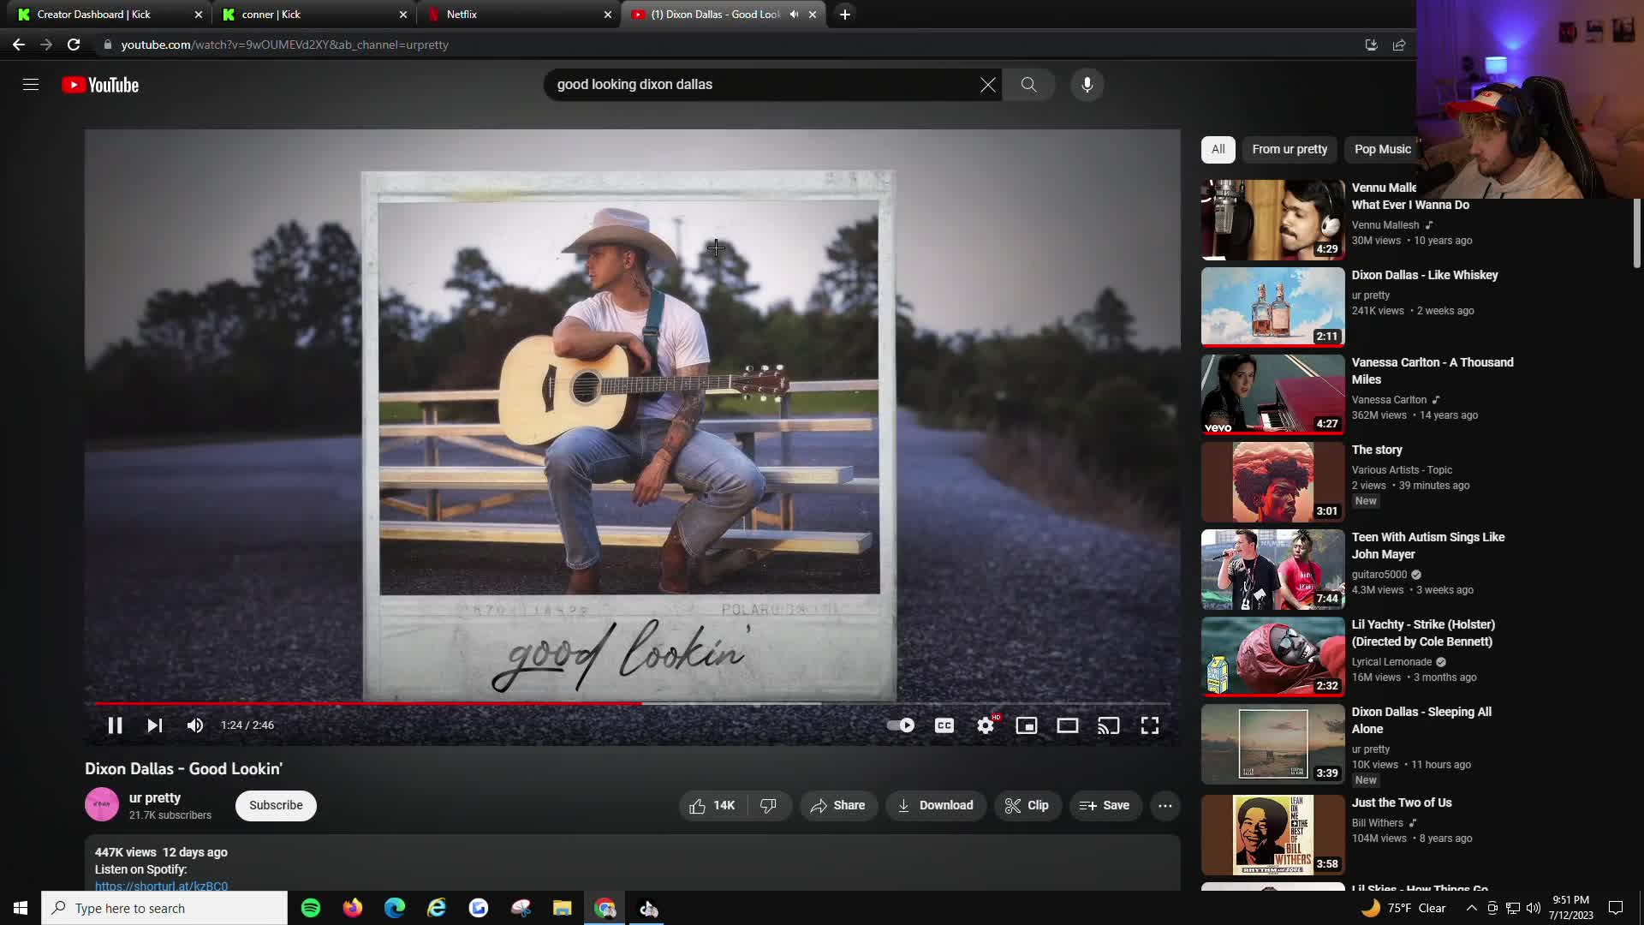The width and height of the screenshot is (1644, 925).
Task: Mute the Dixon Dallas tab audio
Action: (x=794, y=15)
